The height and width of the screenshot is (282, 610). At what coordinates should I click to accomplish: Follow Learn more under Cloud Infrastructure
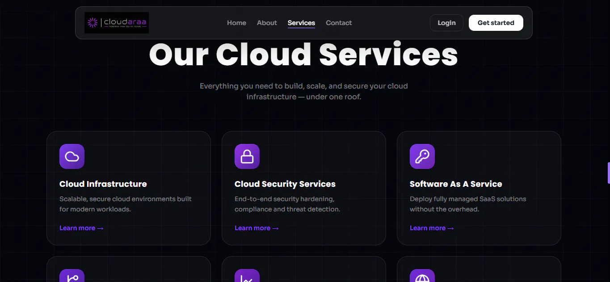pos(81,228)
